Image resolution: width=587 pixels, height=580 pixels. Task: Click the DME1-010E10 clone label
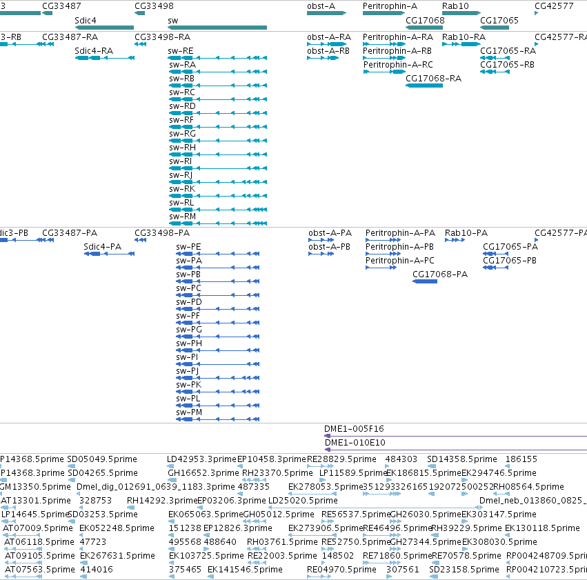pos(355,443)
